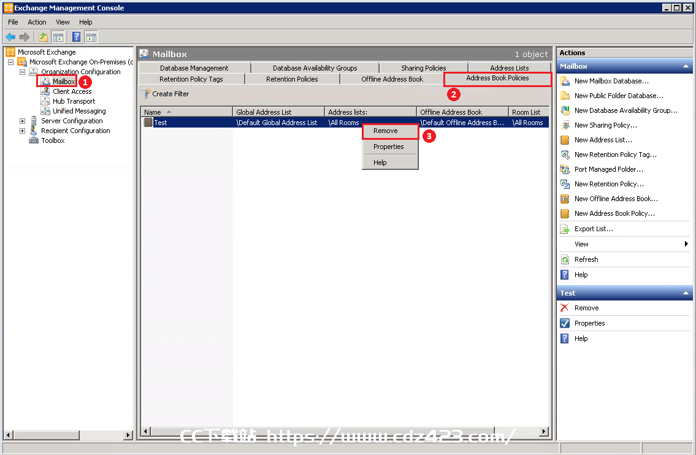Screen dimensions: 696x455
Task: Click the Properties checkmark icon under Test
Action: (565, 323)
